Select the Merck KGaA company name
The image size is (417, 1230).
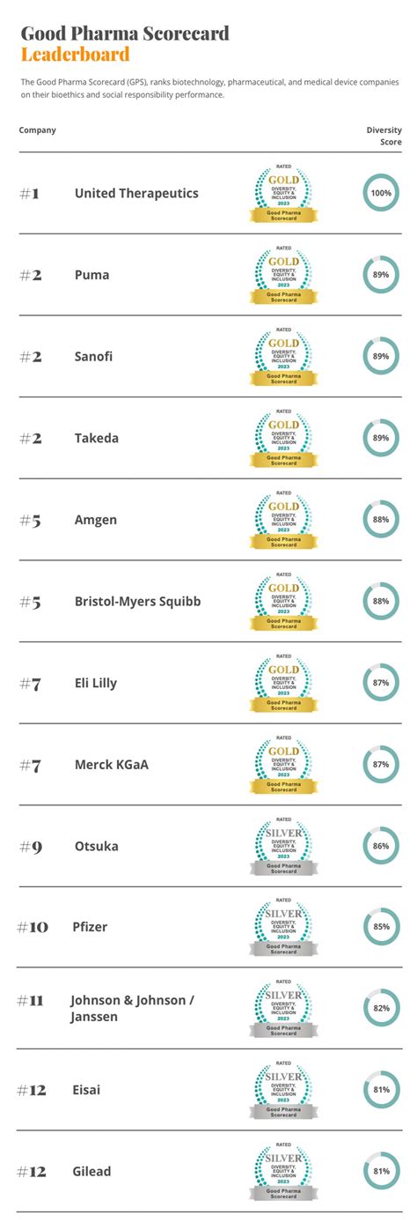click(x=111, y=764)
